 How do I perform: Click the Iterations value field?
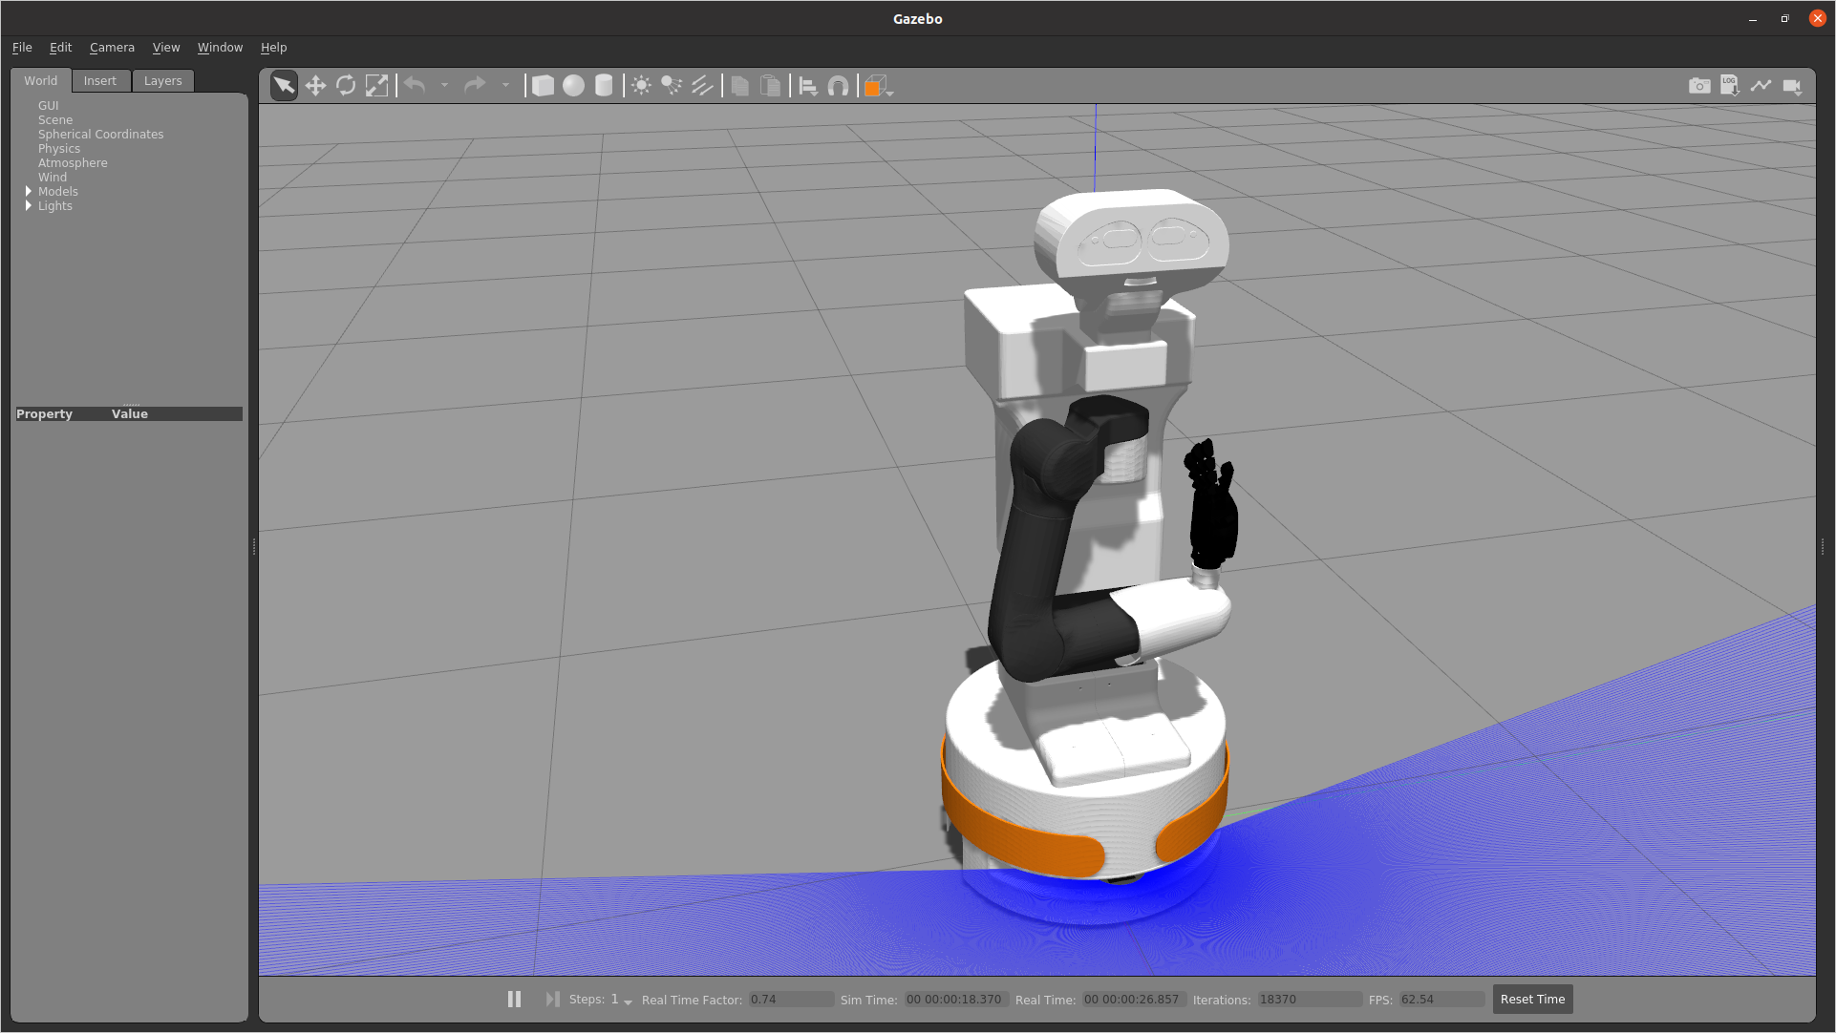(x=1309, y=999)
